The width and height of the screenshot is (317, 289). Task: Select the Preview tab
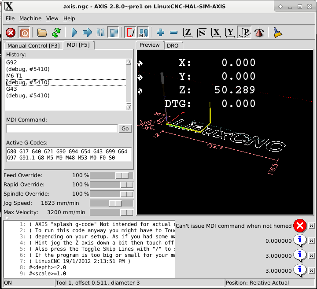[x=150, y=44]
